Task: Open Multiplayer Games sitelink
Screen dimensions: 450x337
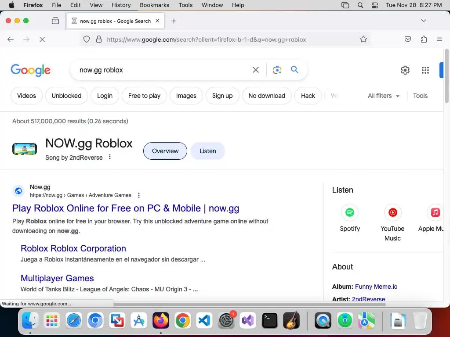Action: (57, 278)
